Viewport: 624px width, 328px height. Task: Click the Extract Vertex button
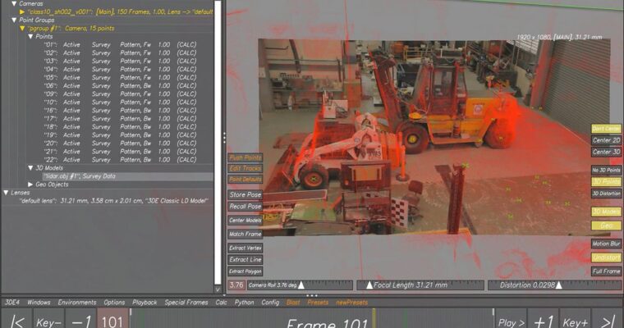click(245, 248)
